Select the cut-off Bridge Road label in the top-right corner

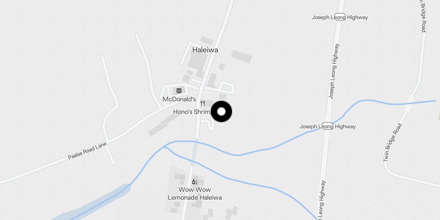pos(423,16)
